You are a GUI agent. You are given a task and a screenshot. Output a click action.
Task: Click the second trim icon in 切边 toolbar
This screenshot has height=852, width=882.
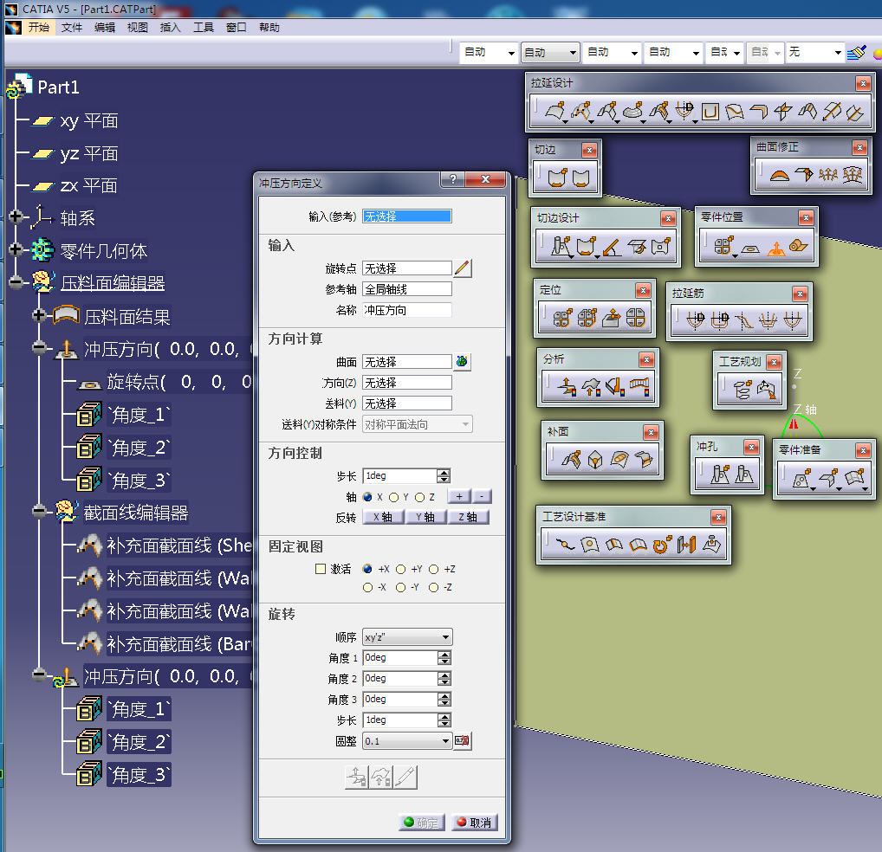click(580, 178)
